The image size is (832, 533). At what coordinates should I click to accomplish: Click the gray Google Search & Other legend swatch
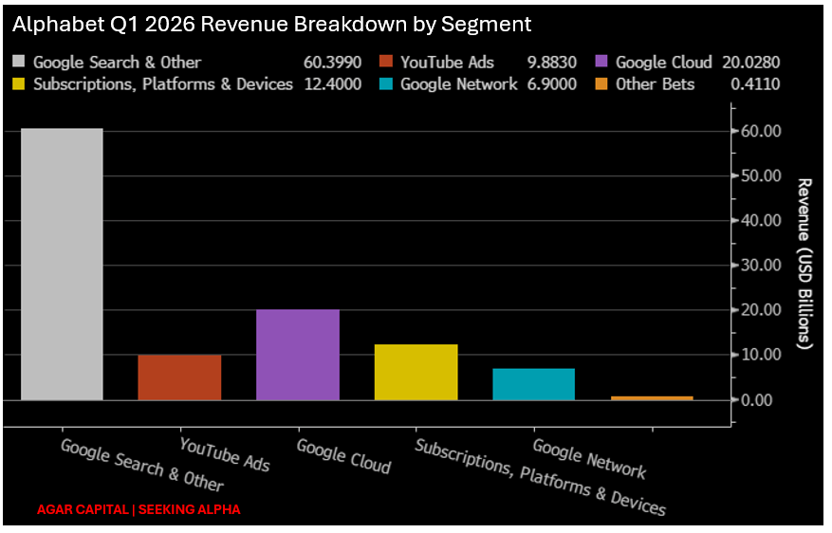pos(19,61)
